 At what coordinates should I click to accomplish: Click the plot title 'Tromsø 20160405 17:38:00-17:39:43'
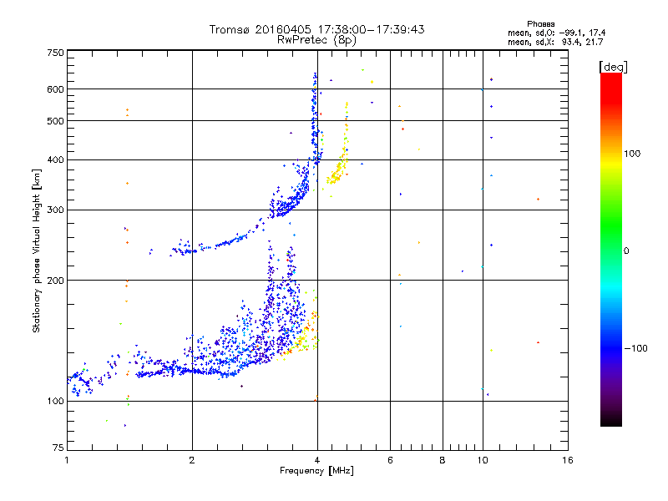317,29
